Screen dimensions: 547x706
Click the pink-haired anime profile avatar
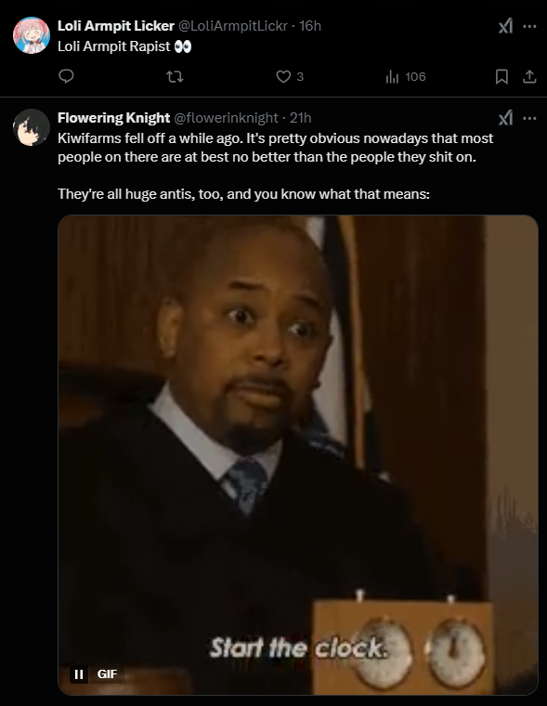(31, 35)
